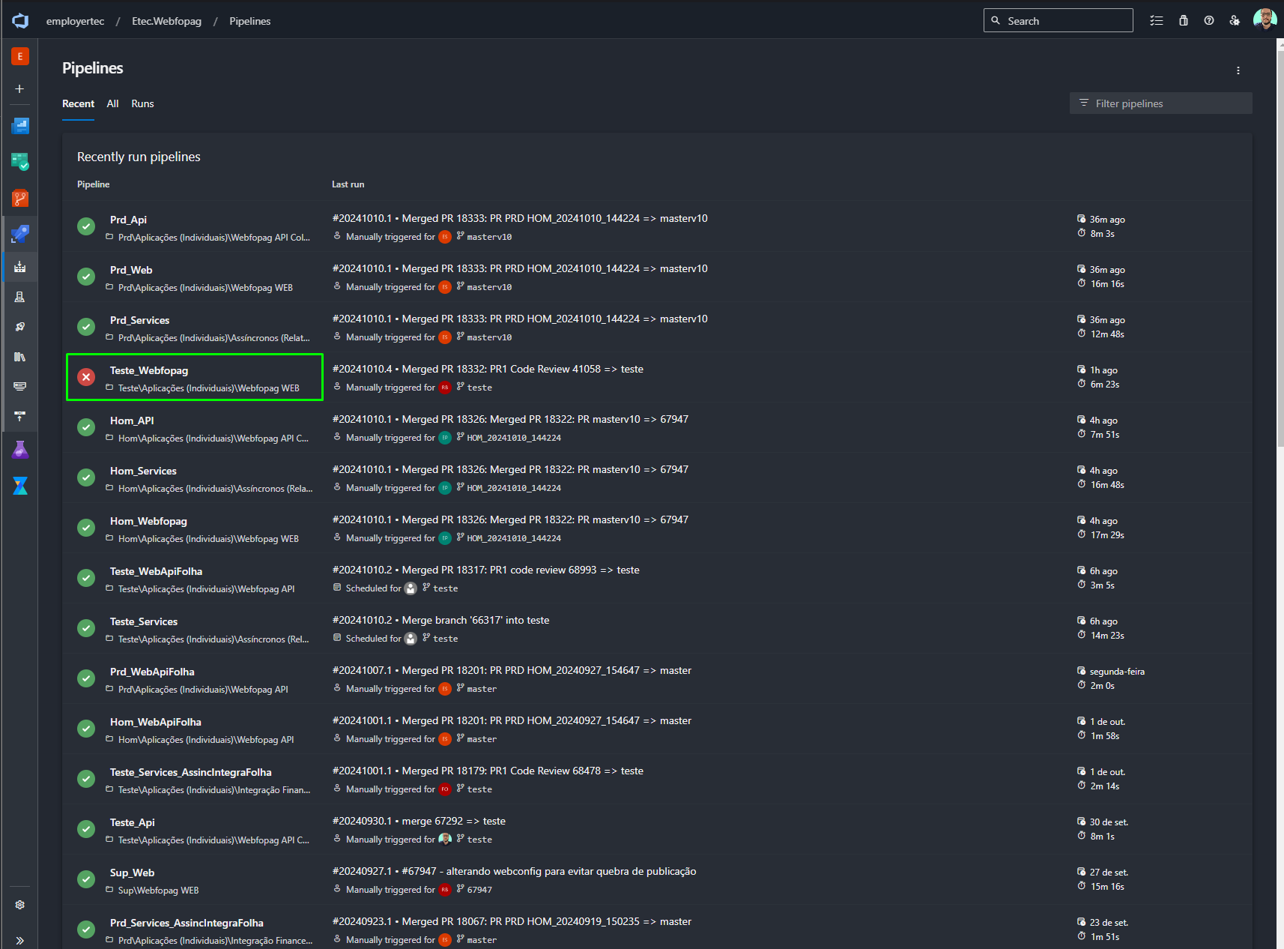Click the Filter pipelines field
Image resolution: width=1284 pixels, height=949 pixels.
[x=1161, y=103]
